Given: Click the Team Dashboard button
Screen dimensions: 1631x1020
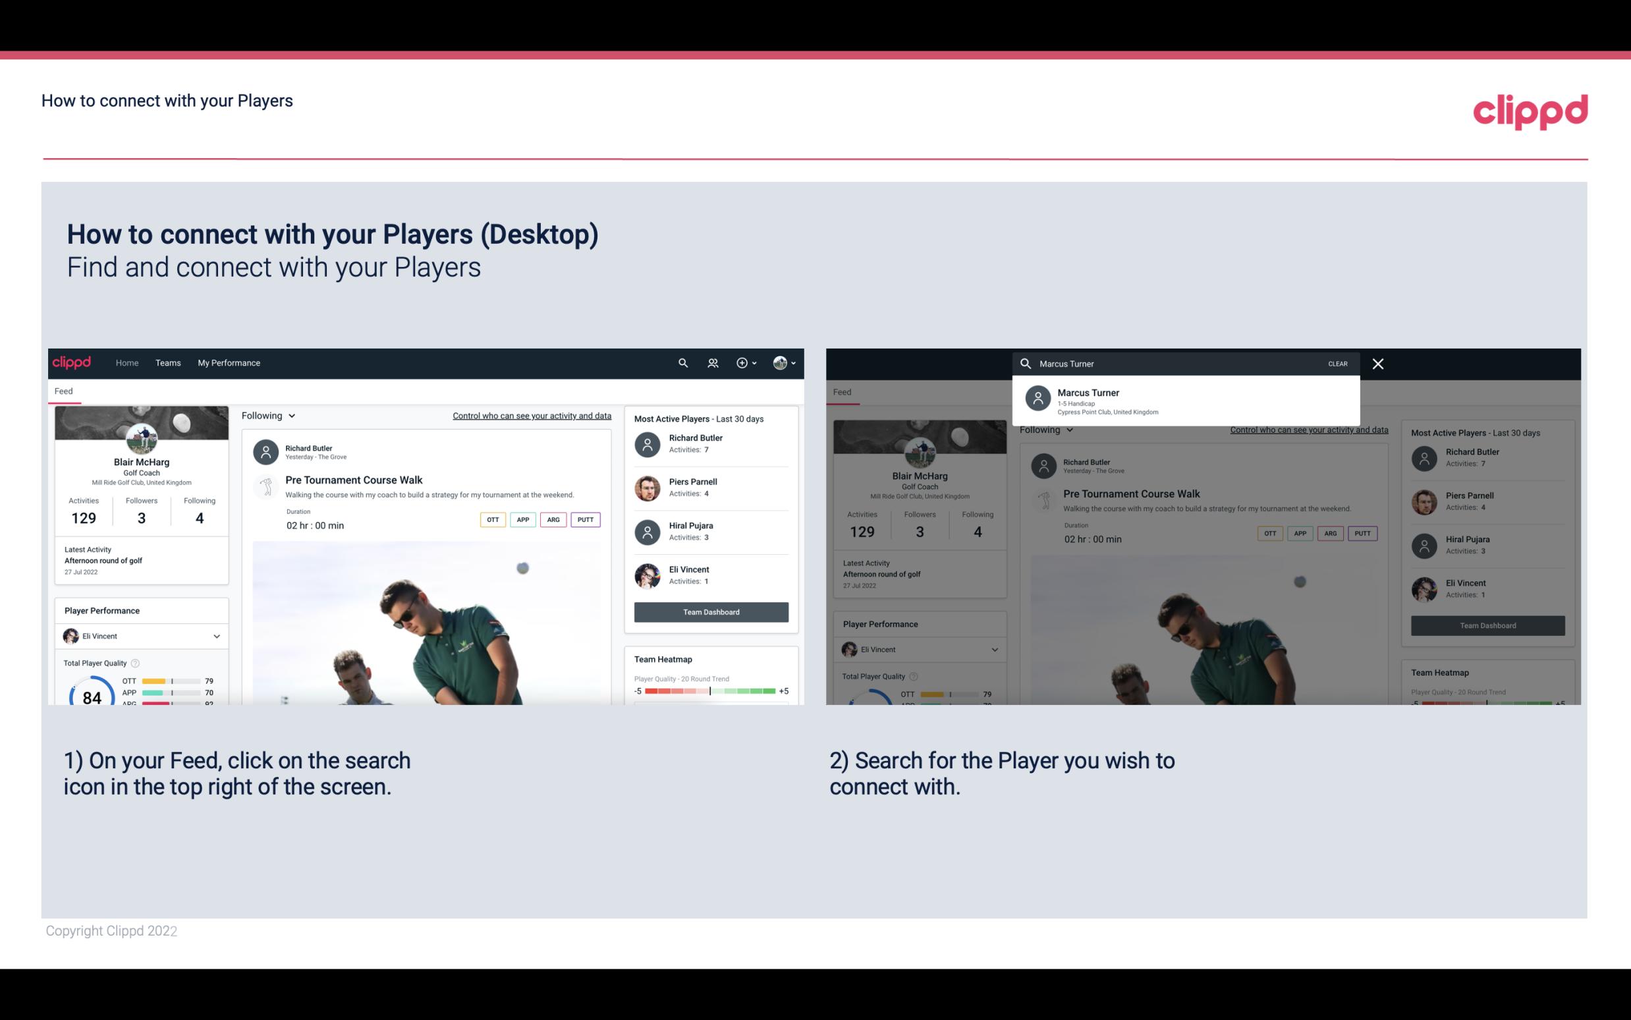Looking at the screenshot, I should 710,611.
